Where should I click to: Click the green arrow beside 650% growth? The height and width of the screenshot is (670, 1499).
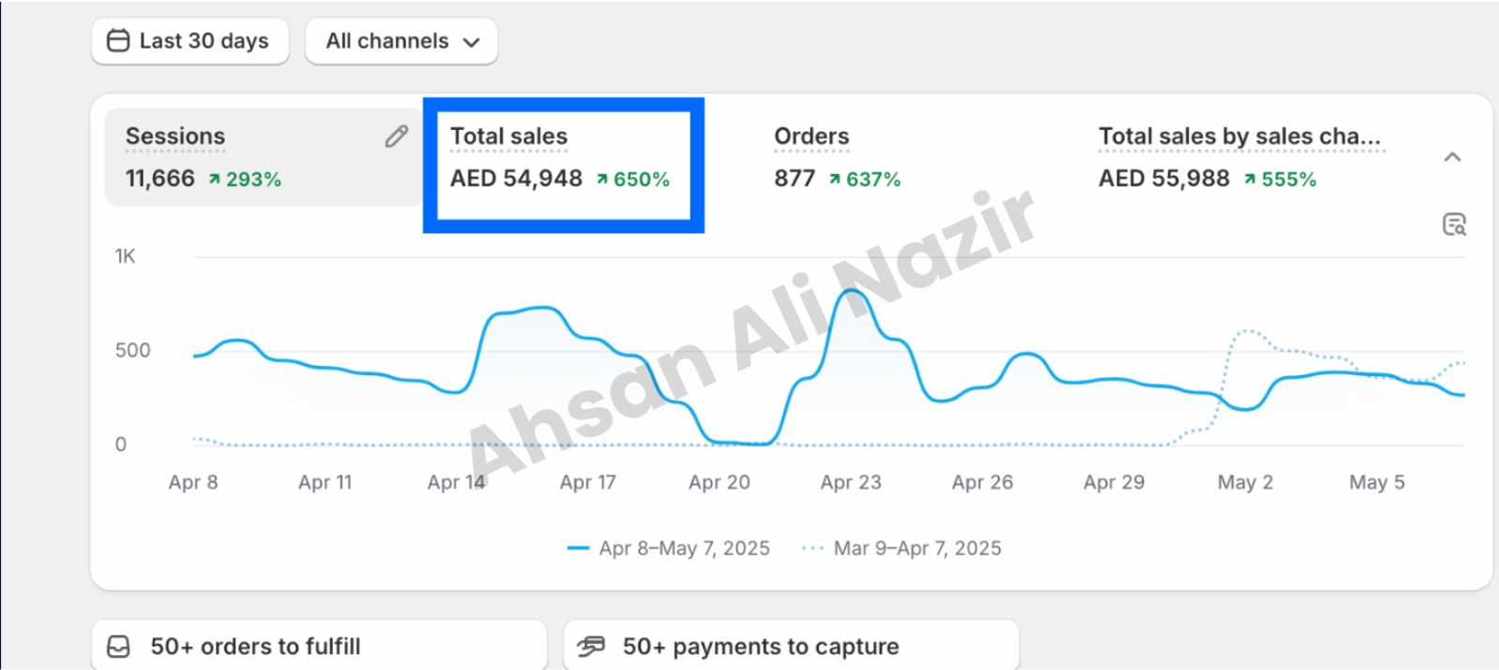click(602, 179)
